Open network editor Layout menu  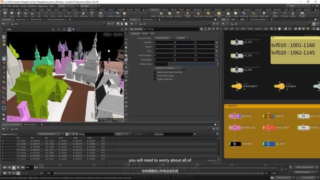tap(258, 29)
